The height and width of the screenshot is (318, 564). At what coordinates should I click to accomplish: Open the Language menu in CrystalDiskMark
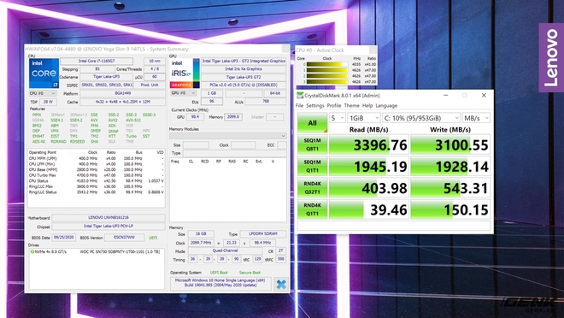386,106
